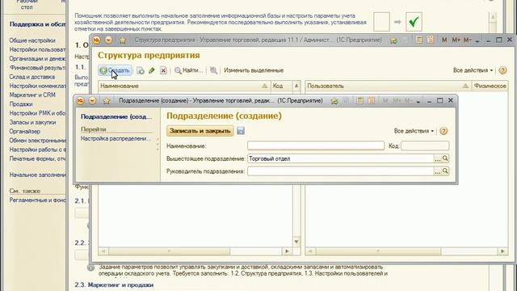Open Запасы и закупки in left sidebar
The height and width of the screenshot is (291, 517).
pyautogui.click(x=32, y=122)
